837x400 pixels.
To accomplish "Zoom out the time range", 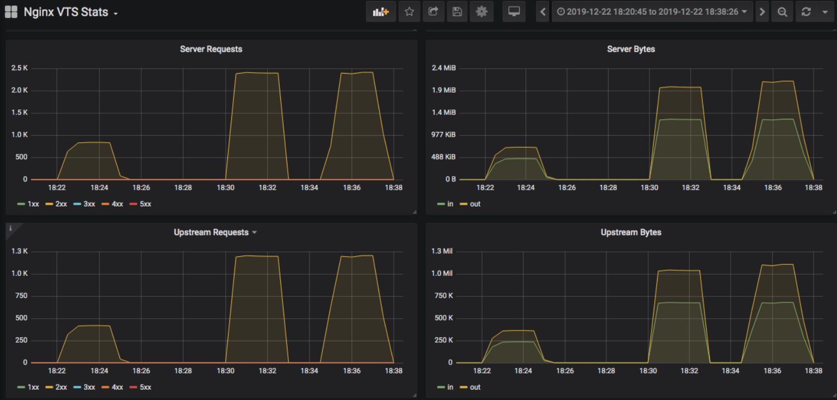I will point(782,11).
